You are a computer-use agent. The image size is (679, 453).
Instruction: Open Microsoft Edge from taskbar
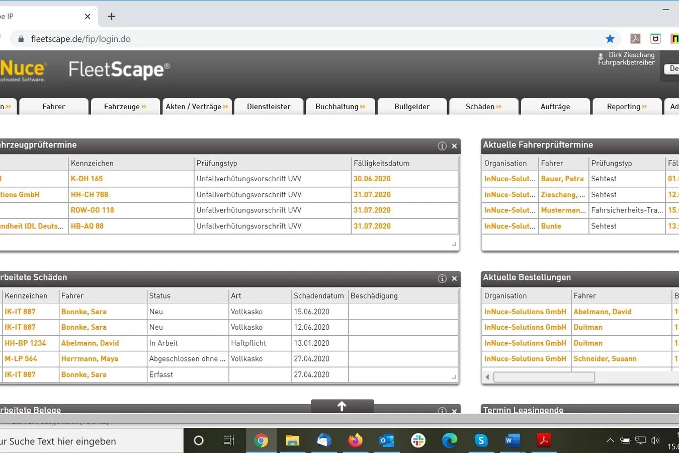450,441
